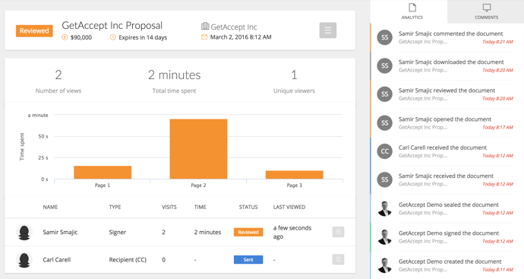Select the Page 3 bar in chart
524x279 pixels.
(295, 175)
